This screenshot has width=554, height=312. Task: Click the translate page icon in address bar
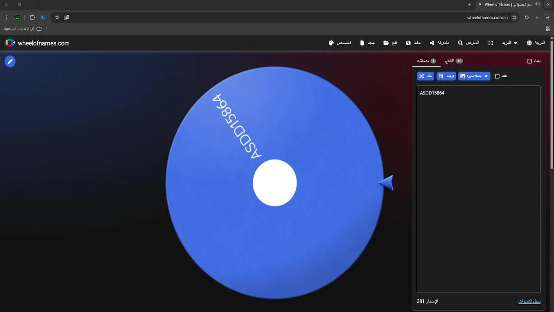coord(66,17)
